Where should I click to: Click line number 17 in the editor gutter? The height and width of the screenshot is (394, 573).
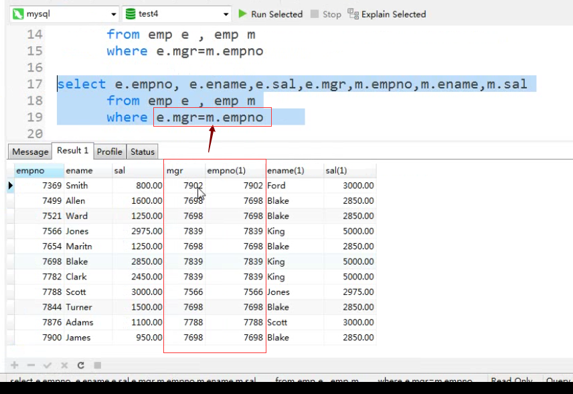(x=35, y=84)
